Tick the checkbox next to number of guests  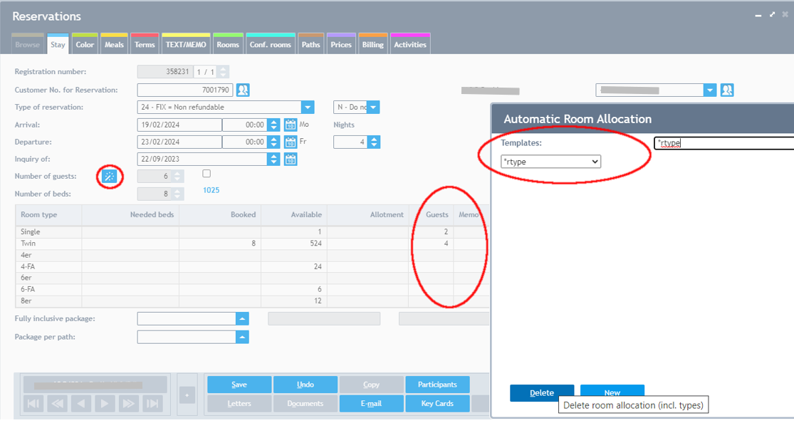pyautogui.click(x=207, y=174)
